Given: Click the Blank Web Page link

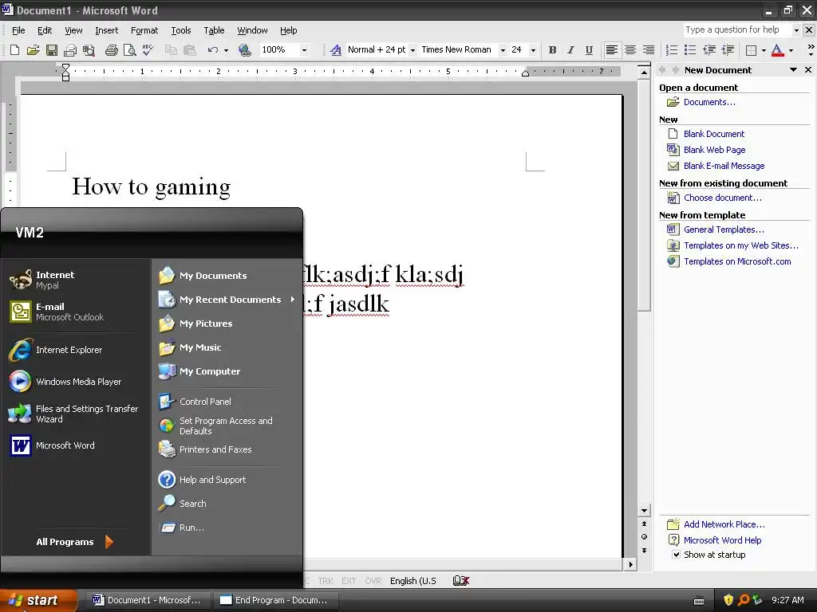Looking at the screenshot, I should pyautogui.click(x=714, y=150).
